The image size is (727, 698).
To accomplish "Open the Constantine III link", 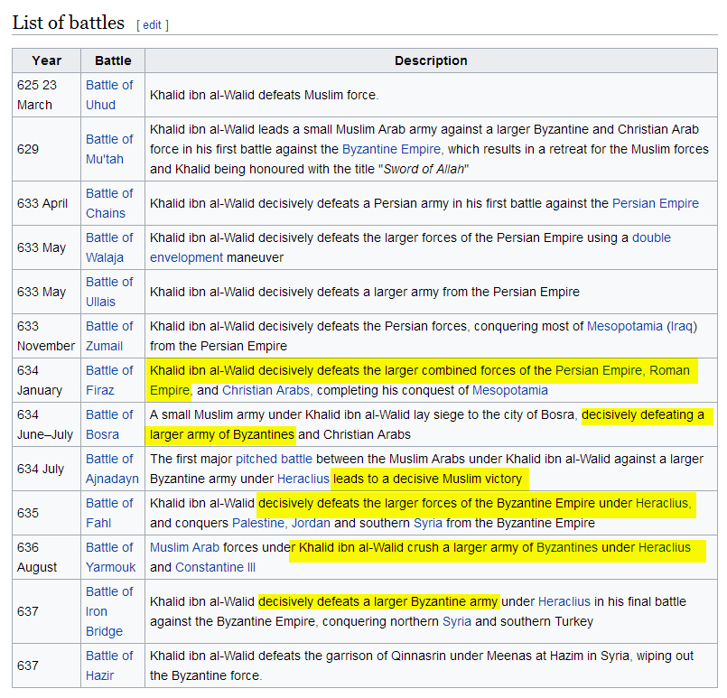I will click(215, 567).
